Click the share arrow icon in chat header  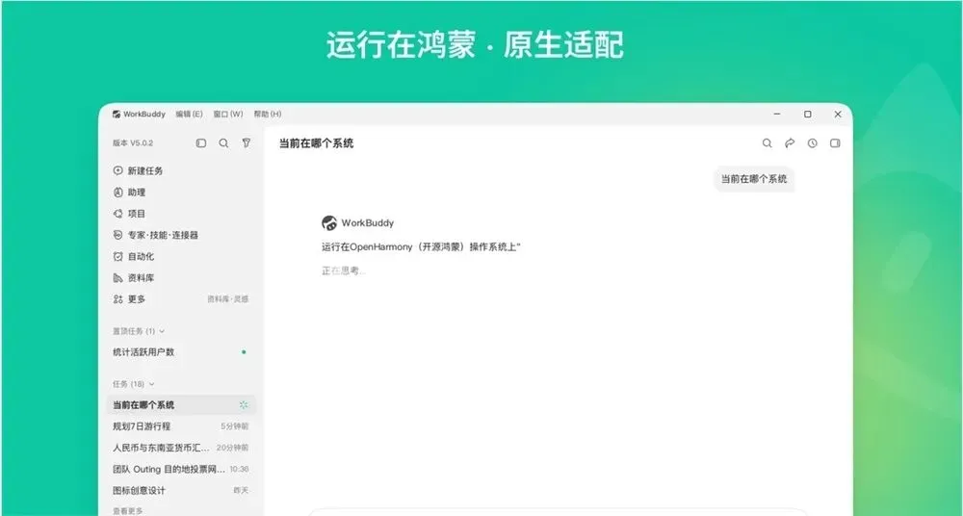pos(790,143)
